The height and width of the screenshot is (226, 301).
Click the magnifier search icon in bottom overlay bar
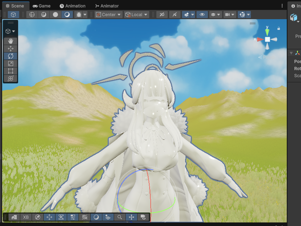(120, 217)
